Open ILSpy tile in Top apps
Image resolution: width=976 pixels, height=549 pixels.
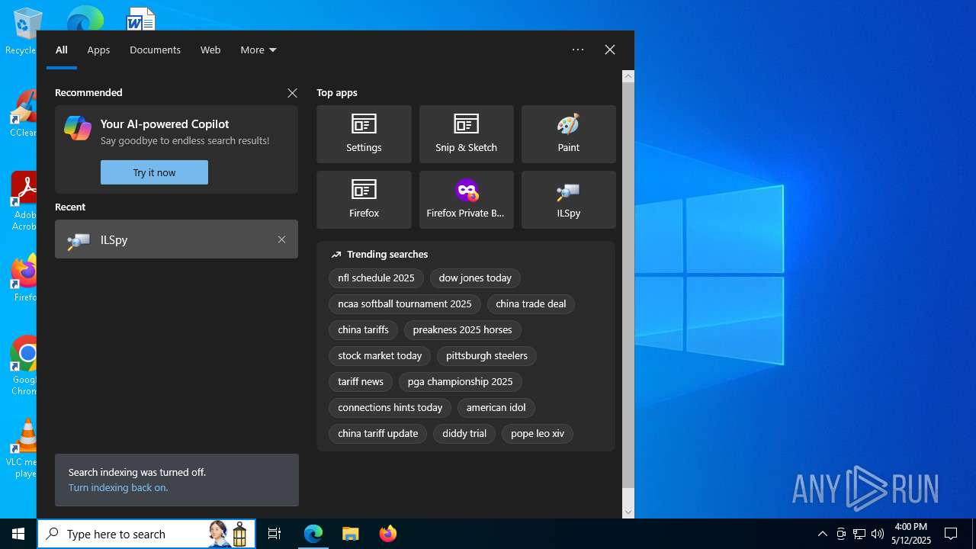click(568, 200)
